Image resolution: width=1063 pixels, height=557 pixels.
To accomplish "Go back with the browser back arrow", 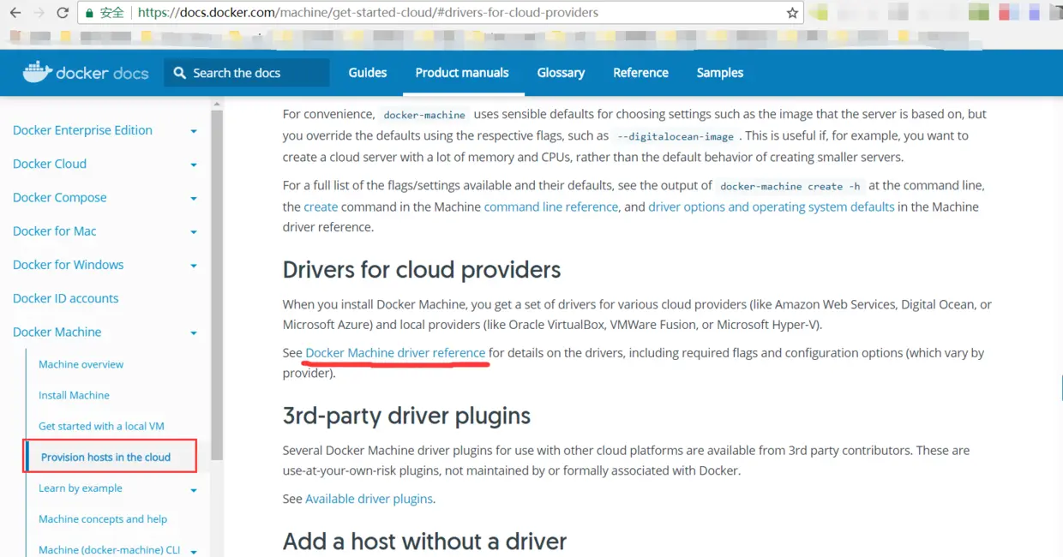I will 15,13.
